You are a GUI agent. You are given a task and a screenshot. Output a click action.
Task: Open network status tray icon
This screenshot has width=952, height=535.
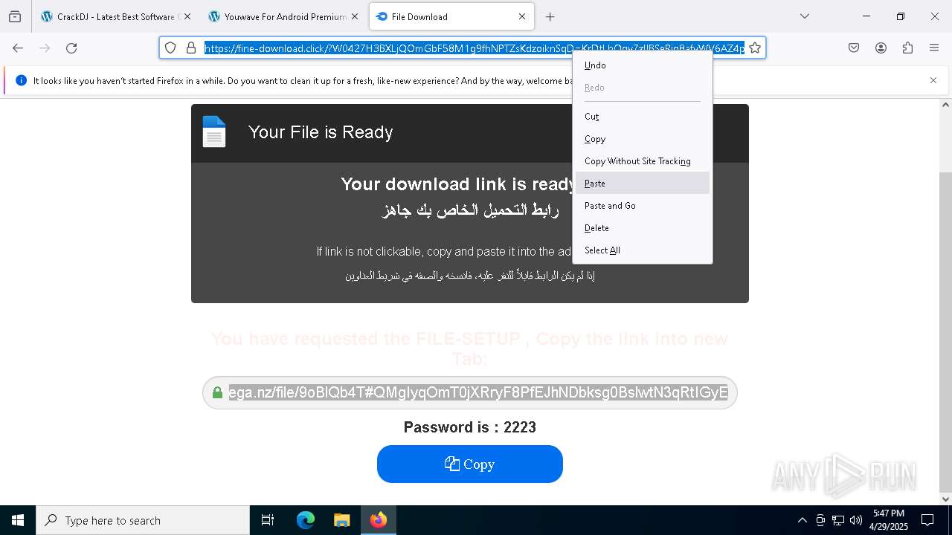[838, 520]
